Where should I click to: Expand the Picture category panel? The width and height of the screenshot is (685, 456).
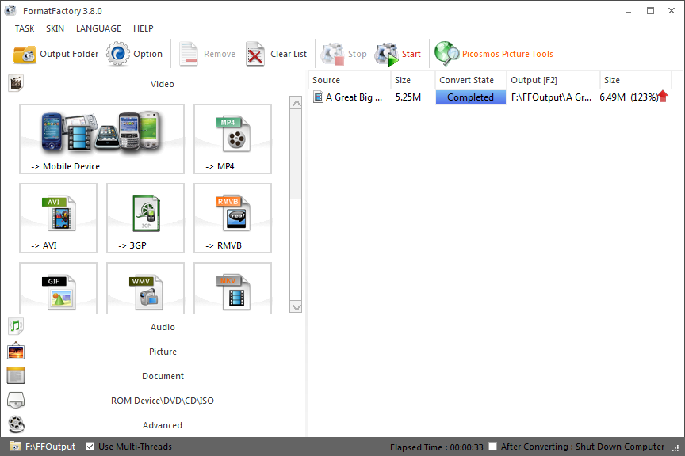(163, 351)
